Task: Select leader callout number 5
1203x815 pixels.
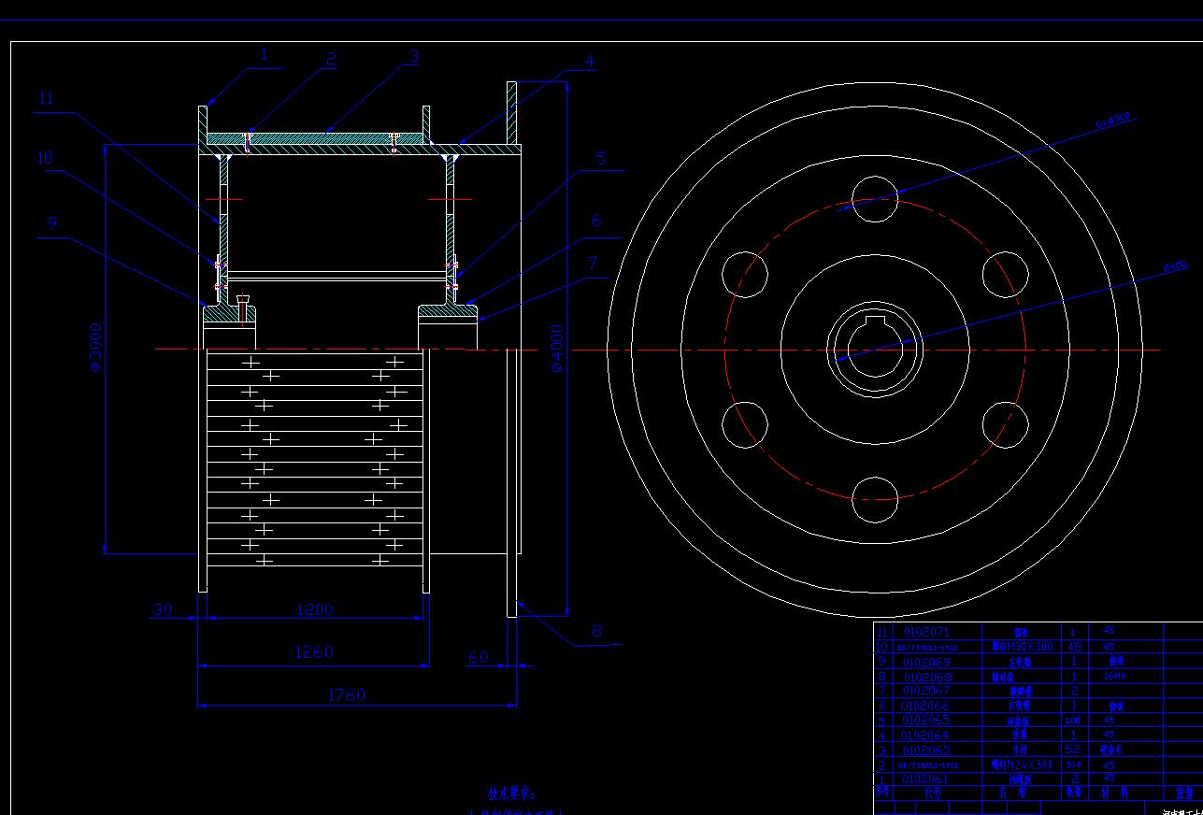Action: click(x=601, y=158)
